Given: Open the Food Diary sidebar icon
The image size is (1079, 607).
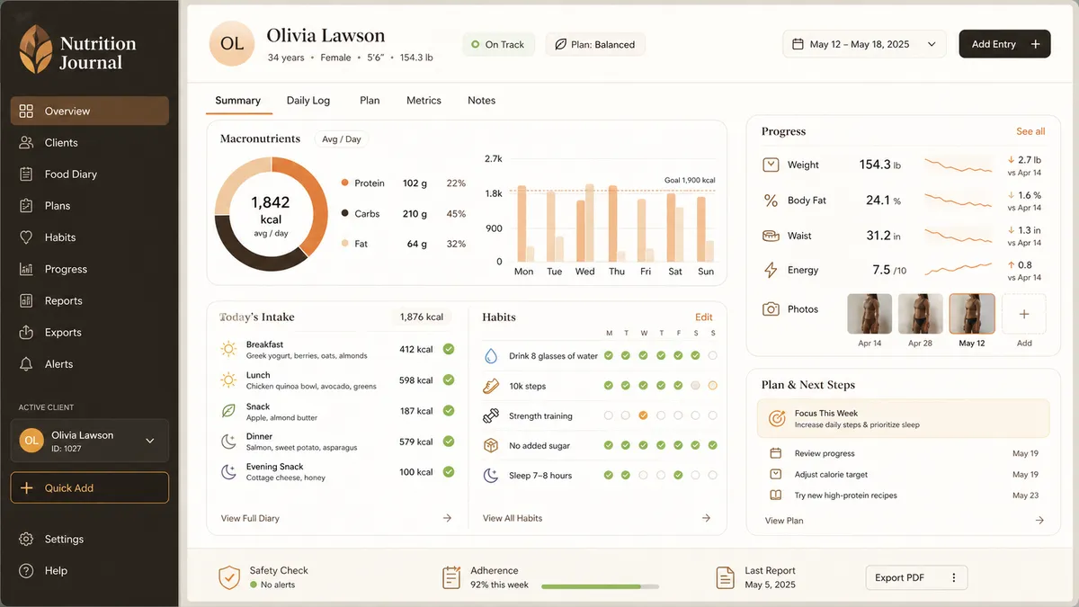Looking at the screenshot, I should pos(26,174).
